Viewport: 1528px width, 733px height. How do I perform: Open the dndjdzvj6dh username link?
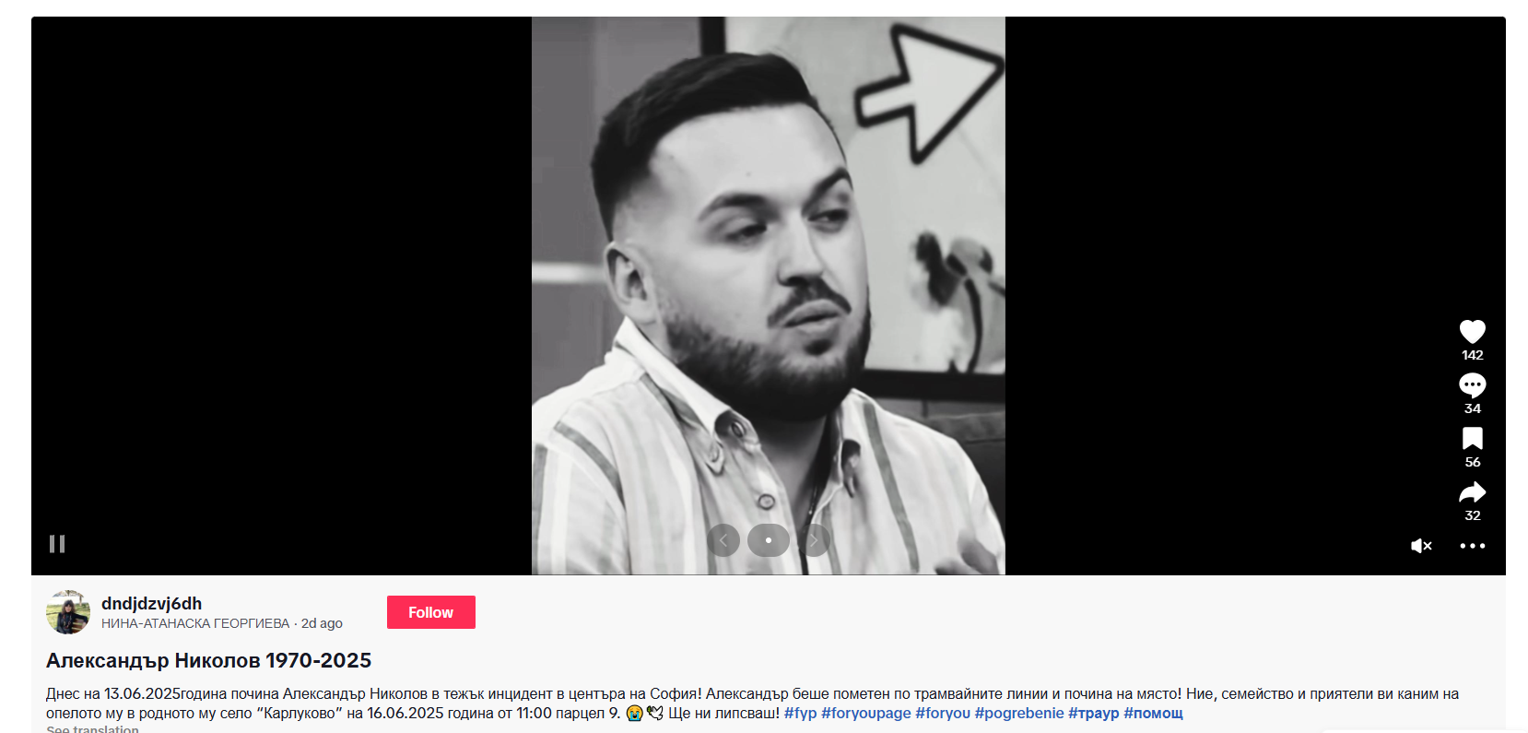point(151,603)
